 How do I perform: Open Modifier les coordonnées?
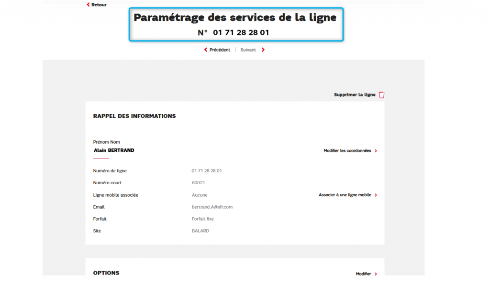coord(347,151)
